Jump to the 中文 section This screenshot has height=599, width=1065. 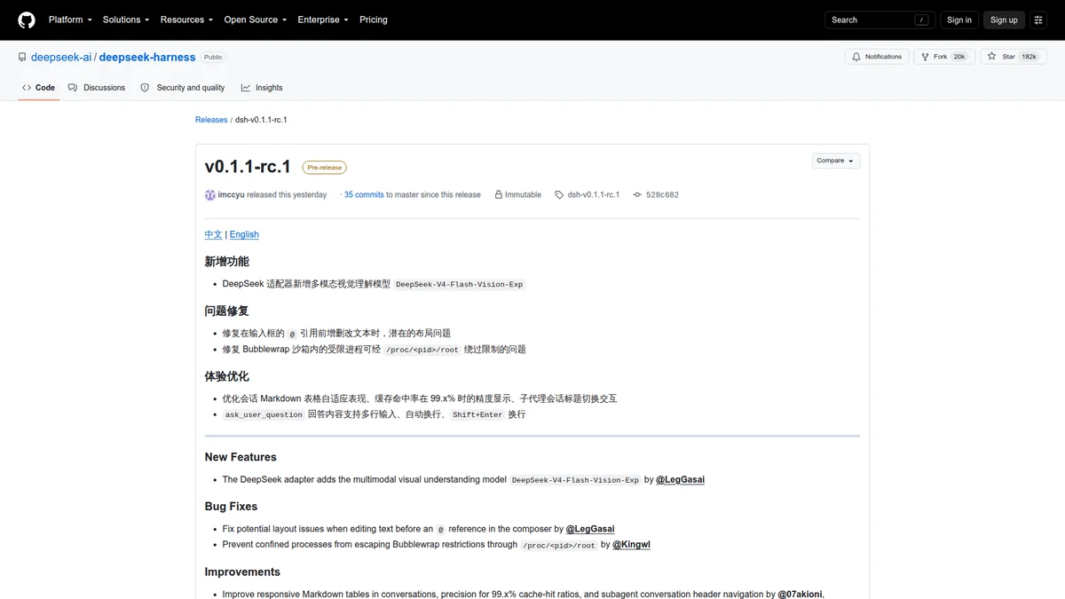click(x=213, y=234)
